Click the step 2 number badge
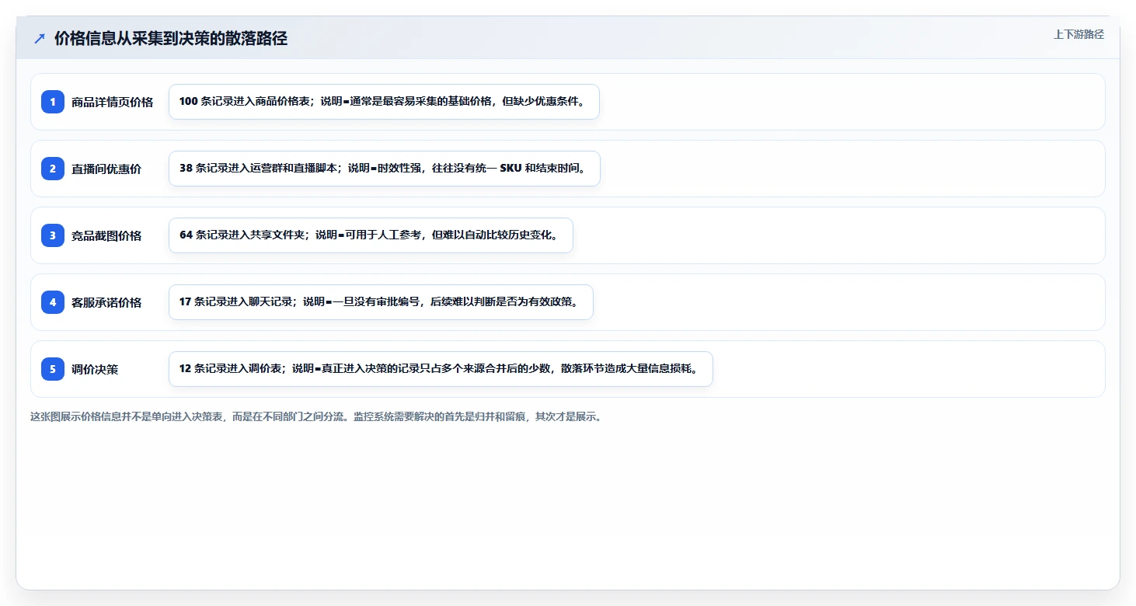 point(53,169)
